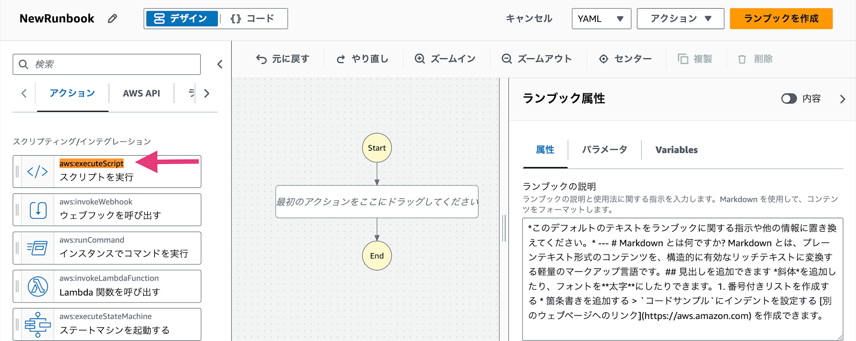This screenshot has height=341, width=856.
Task: Toggle the 内容 switch
Action: 789,99
